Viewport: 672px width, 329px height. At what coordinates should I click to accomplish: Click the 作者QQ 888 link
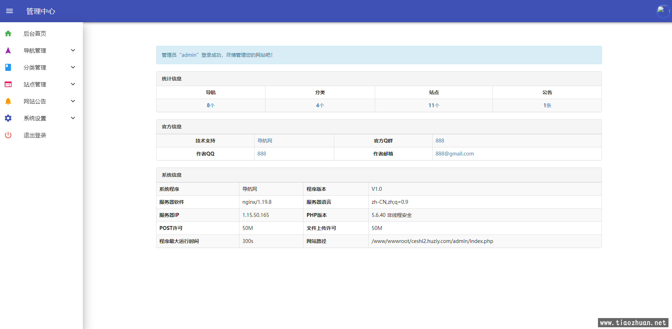pyautogui.click(x=262, y=154)
